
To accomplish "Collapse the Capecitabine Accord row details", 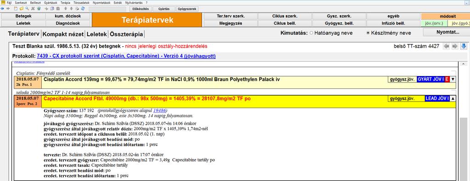I will tap(453, 98).
